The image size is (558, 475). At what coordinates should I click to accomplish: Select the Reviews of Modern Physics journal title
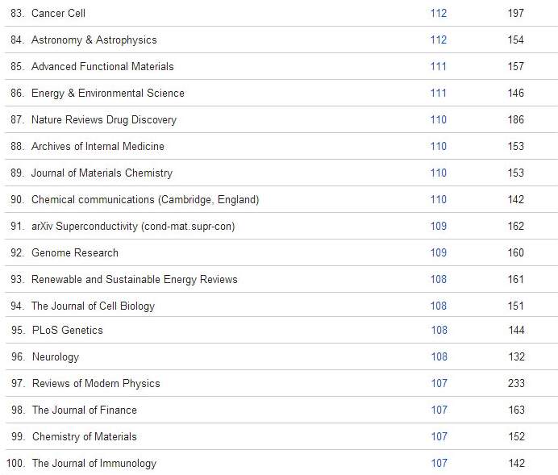point(96,383)
